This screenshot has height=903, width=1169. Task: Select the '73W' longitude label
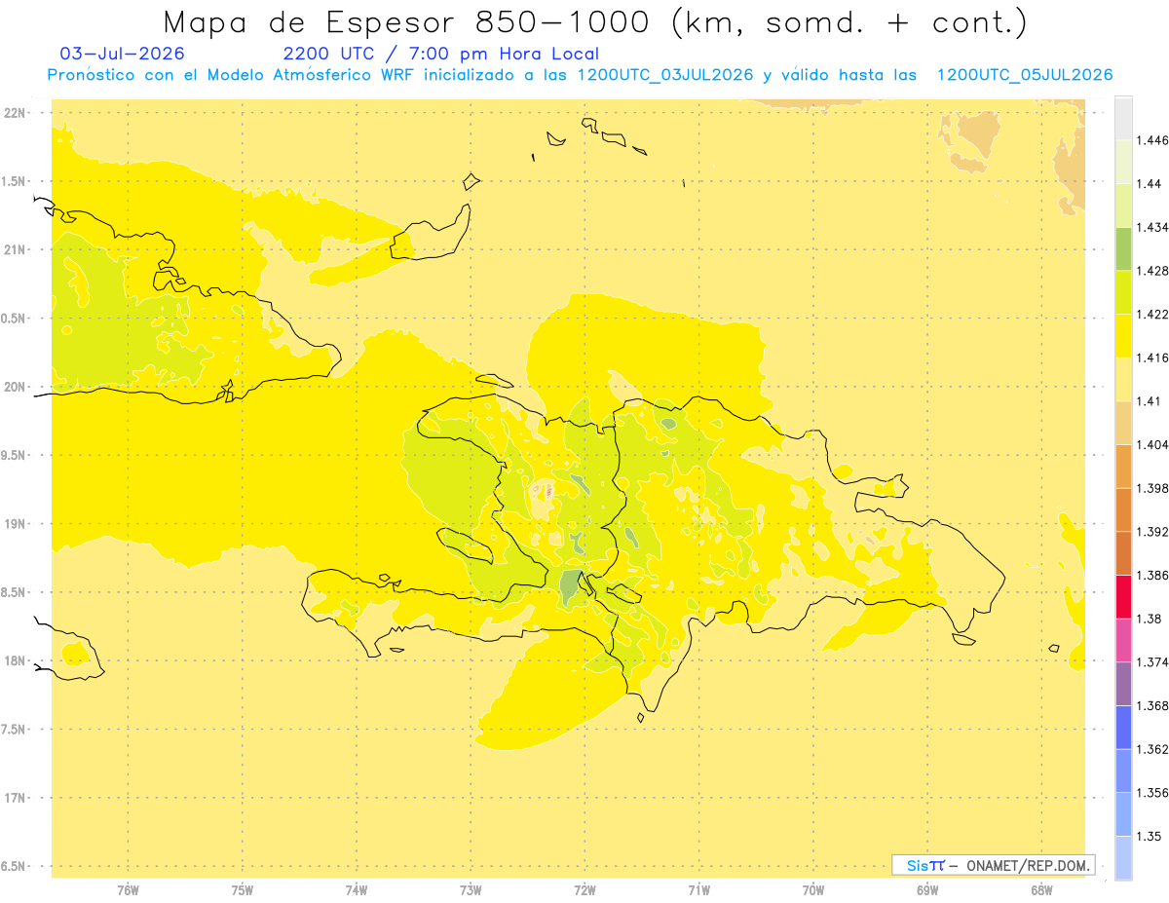tap(471, 889)
